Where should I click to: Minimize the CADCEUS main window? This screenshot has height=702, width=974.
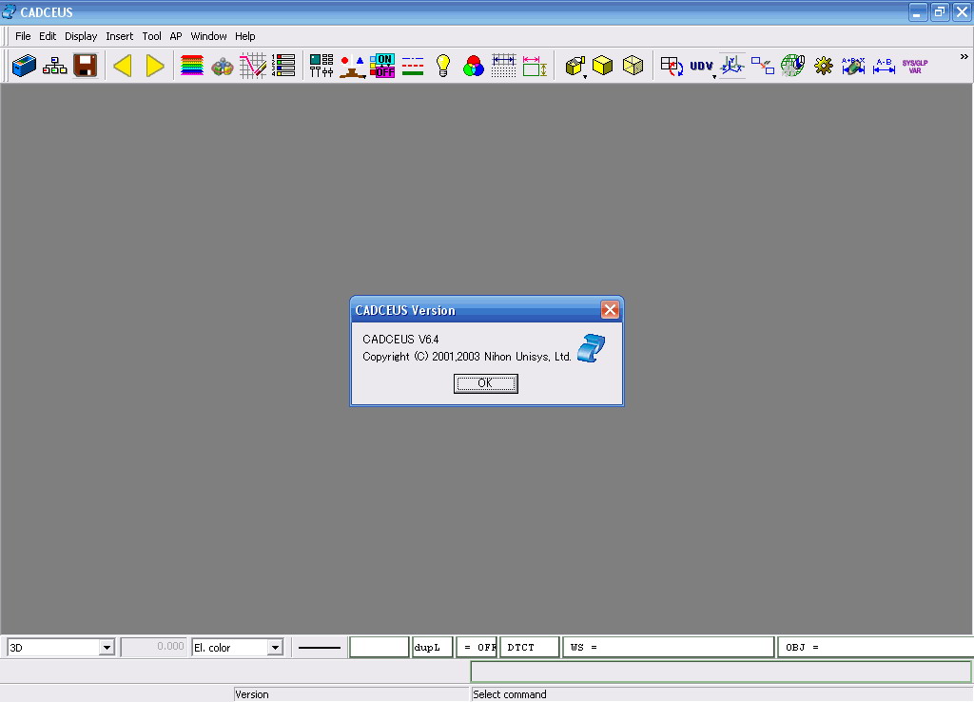point(918,11)
